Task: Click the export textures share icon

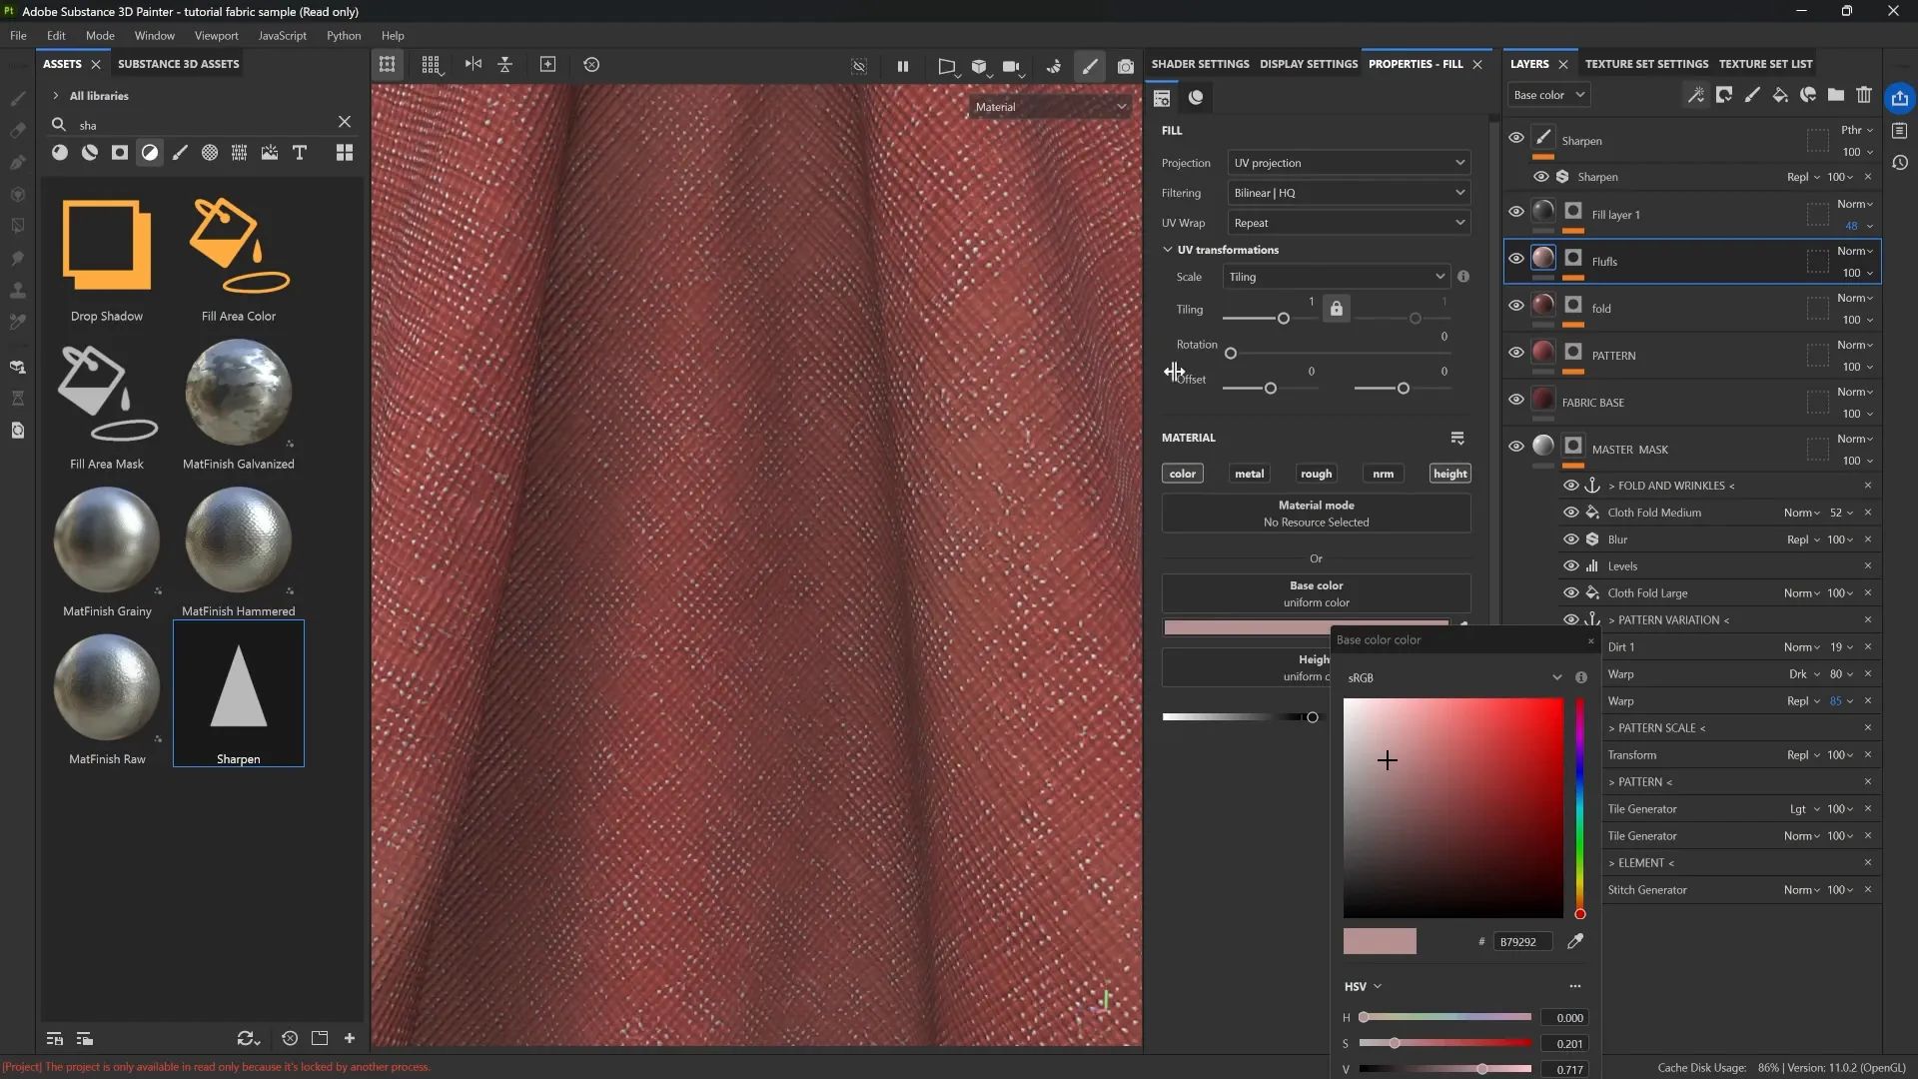Action: coord(1899,98)
